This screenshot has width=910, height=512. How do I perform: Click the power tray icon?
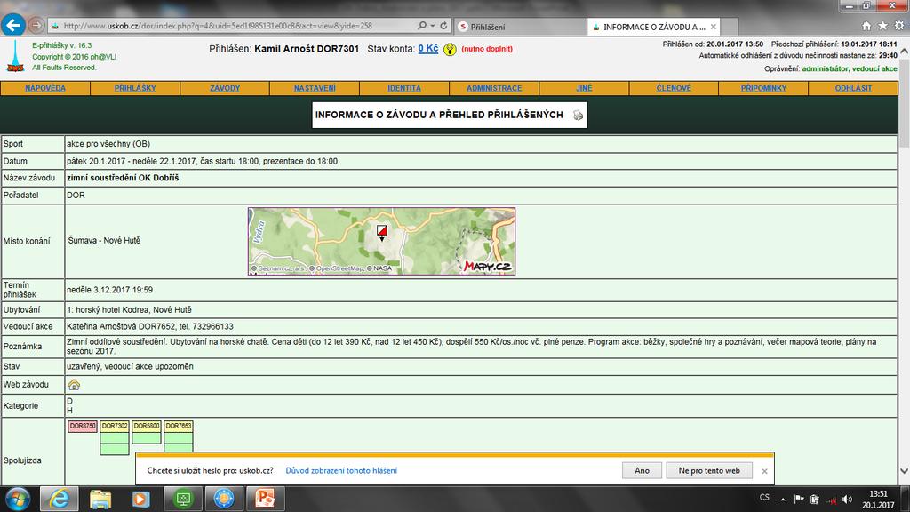pos(815,500)
